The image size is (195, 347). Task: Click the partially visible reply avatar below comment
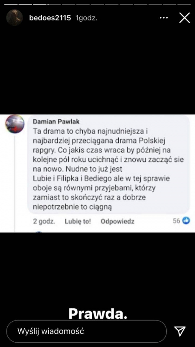pos(39,232)
